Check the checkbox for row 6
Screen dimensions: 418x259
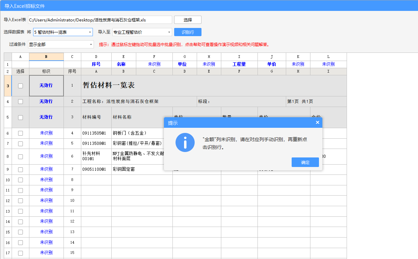[x=20, y=133]
